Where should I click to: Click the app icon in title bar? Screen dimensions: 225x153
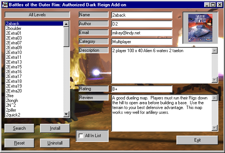point(5,5)
